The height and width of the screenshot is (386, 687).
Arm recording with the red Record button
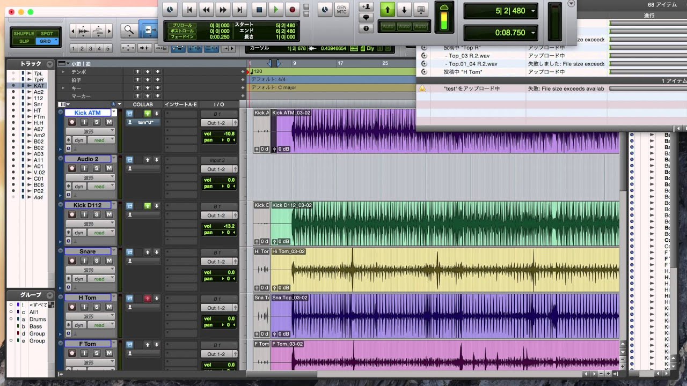[x=293, y=9]
